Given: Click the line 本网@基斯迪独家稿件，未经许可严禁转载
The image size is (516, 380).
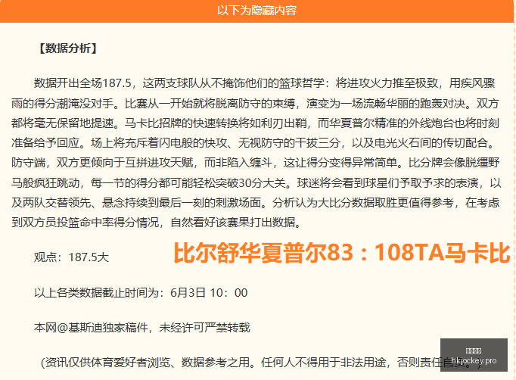Looking at the screenshot, I should pyautogui.click(x=142, y=327).
